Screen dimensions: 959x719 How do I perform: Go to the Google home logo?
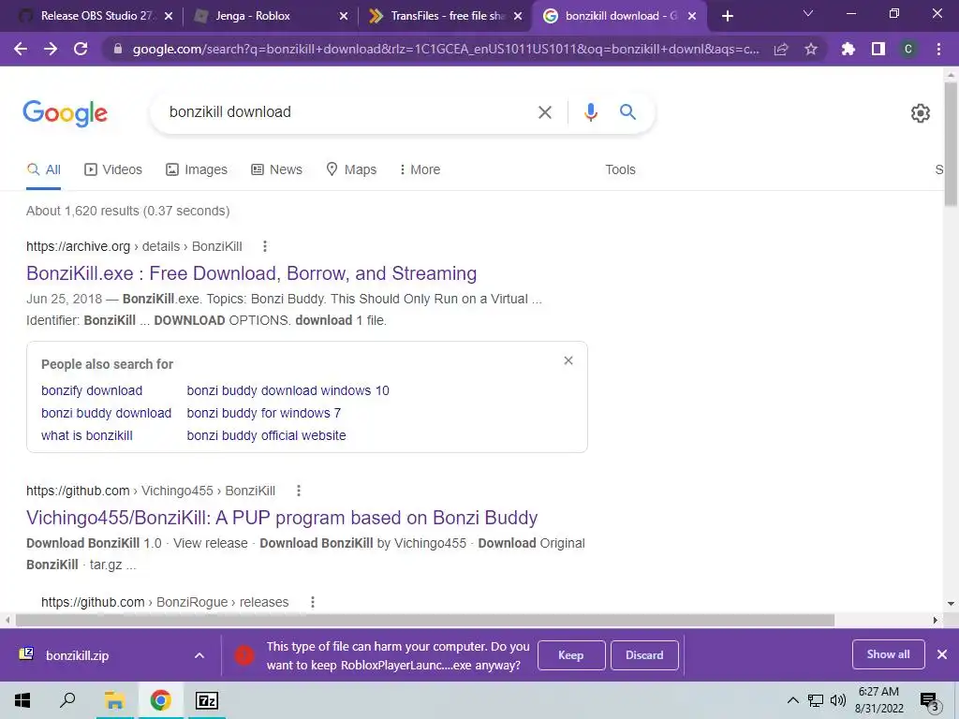point(66,113)
